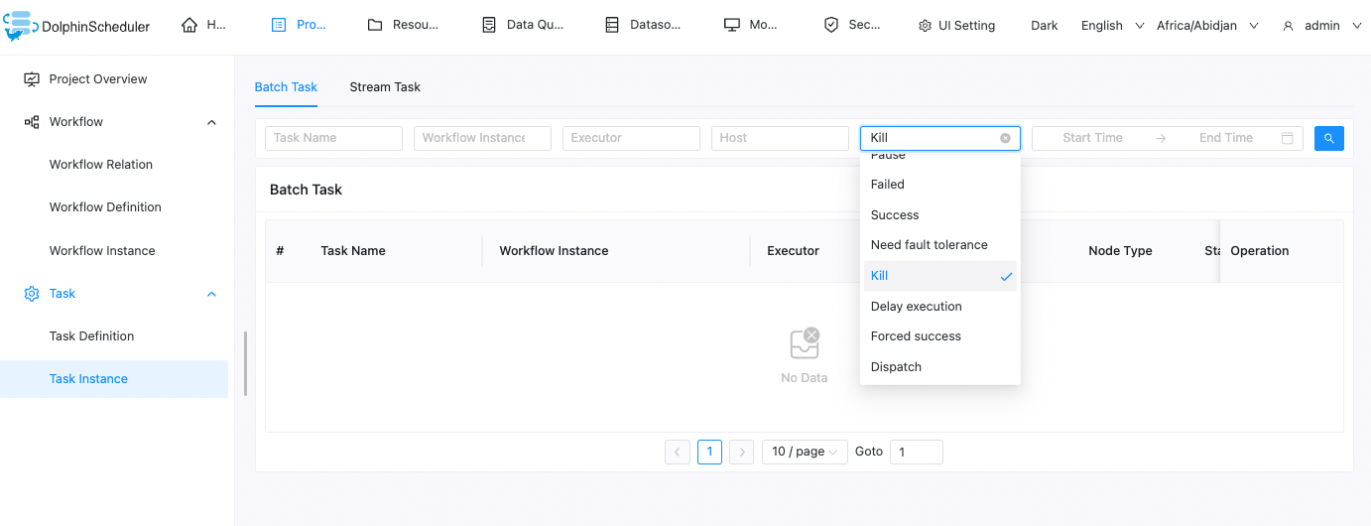Click the Executor column header
The width and height of the screenshot is (1371, 526).
(793, 251)
